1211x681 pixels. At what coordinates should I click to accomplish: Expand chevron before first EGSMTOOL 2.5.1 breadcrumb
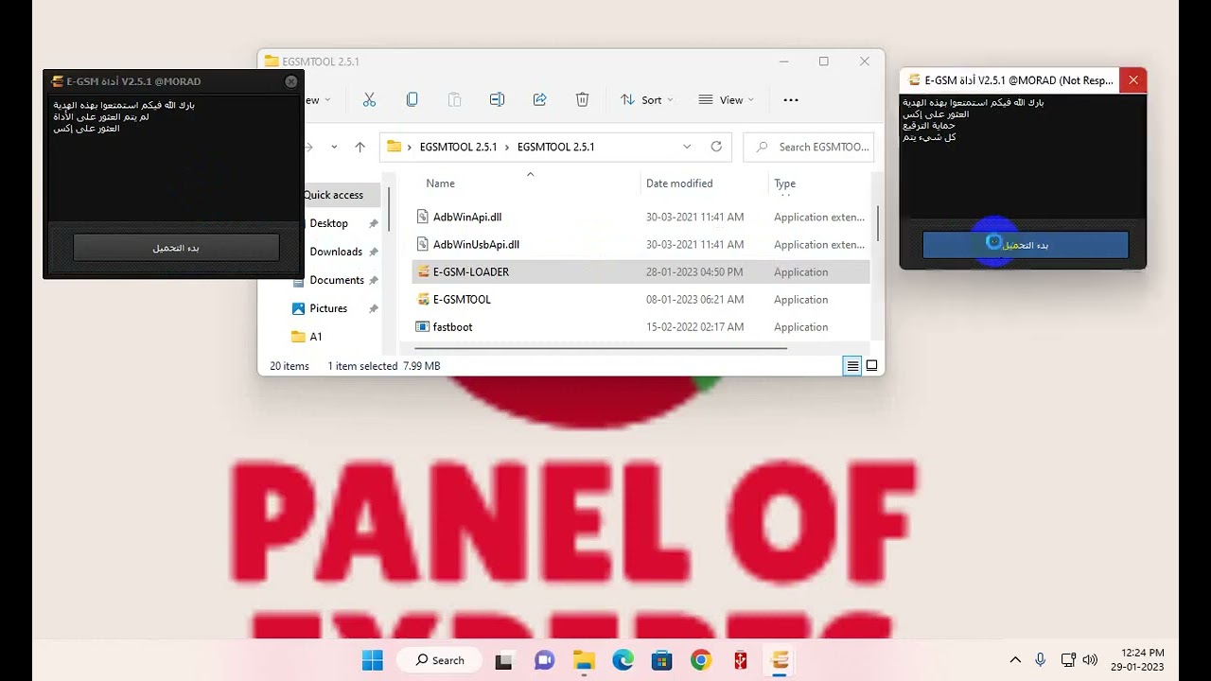coord(410,147)
